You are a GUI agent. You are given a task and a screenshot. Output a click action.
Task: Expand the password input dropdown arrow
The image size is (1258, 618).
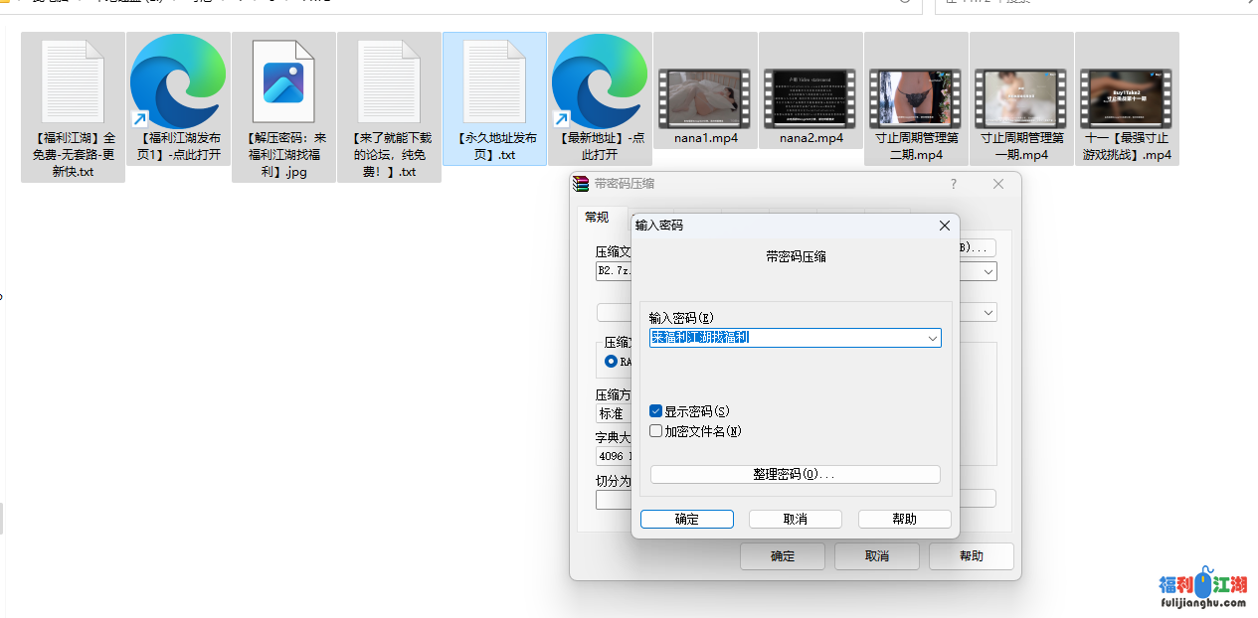(932, 338)
